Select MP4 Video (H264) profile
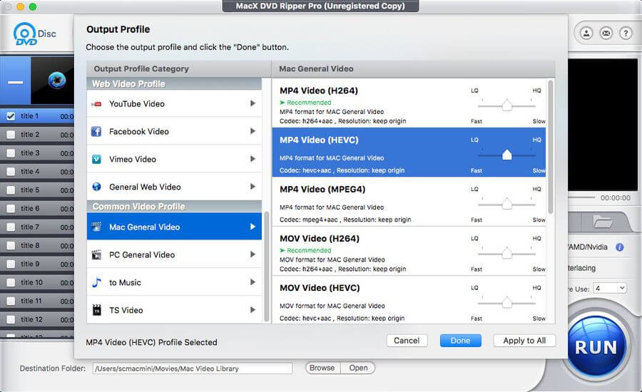642x392 pixels. (x=409, y=103)
